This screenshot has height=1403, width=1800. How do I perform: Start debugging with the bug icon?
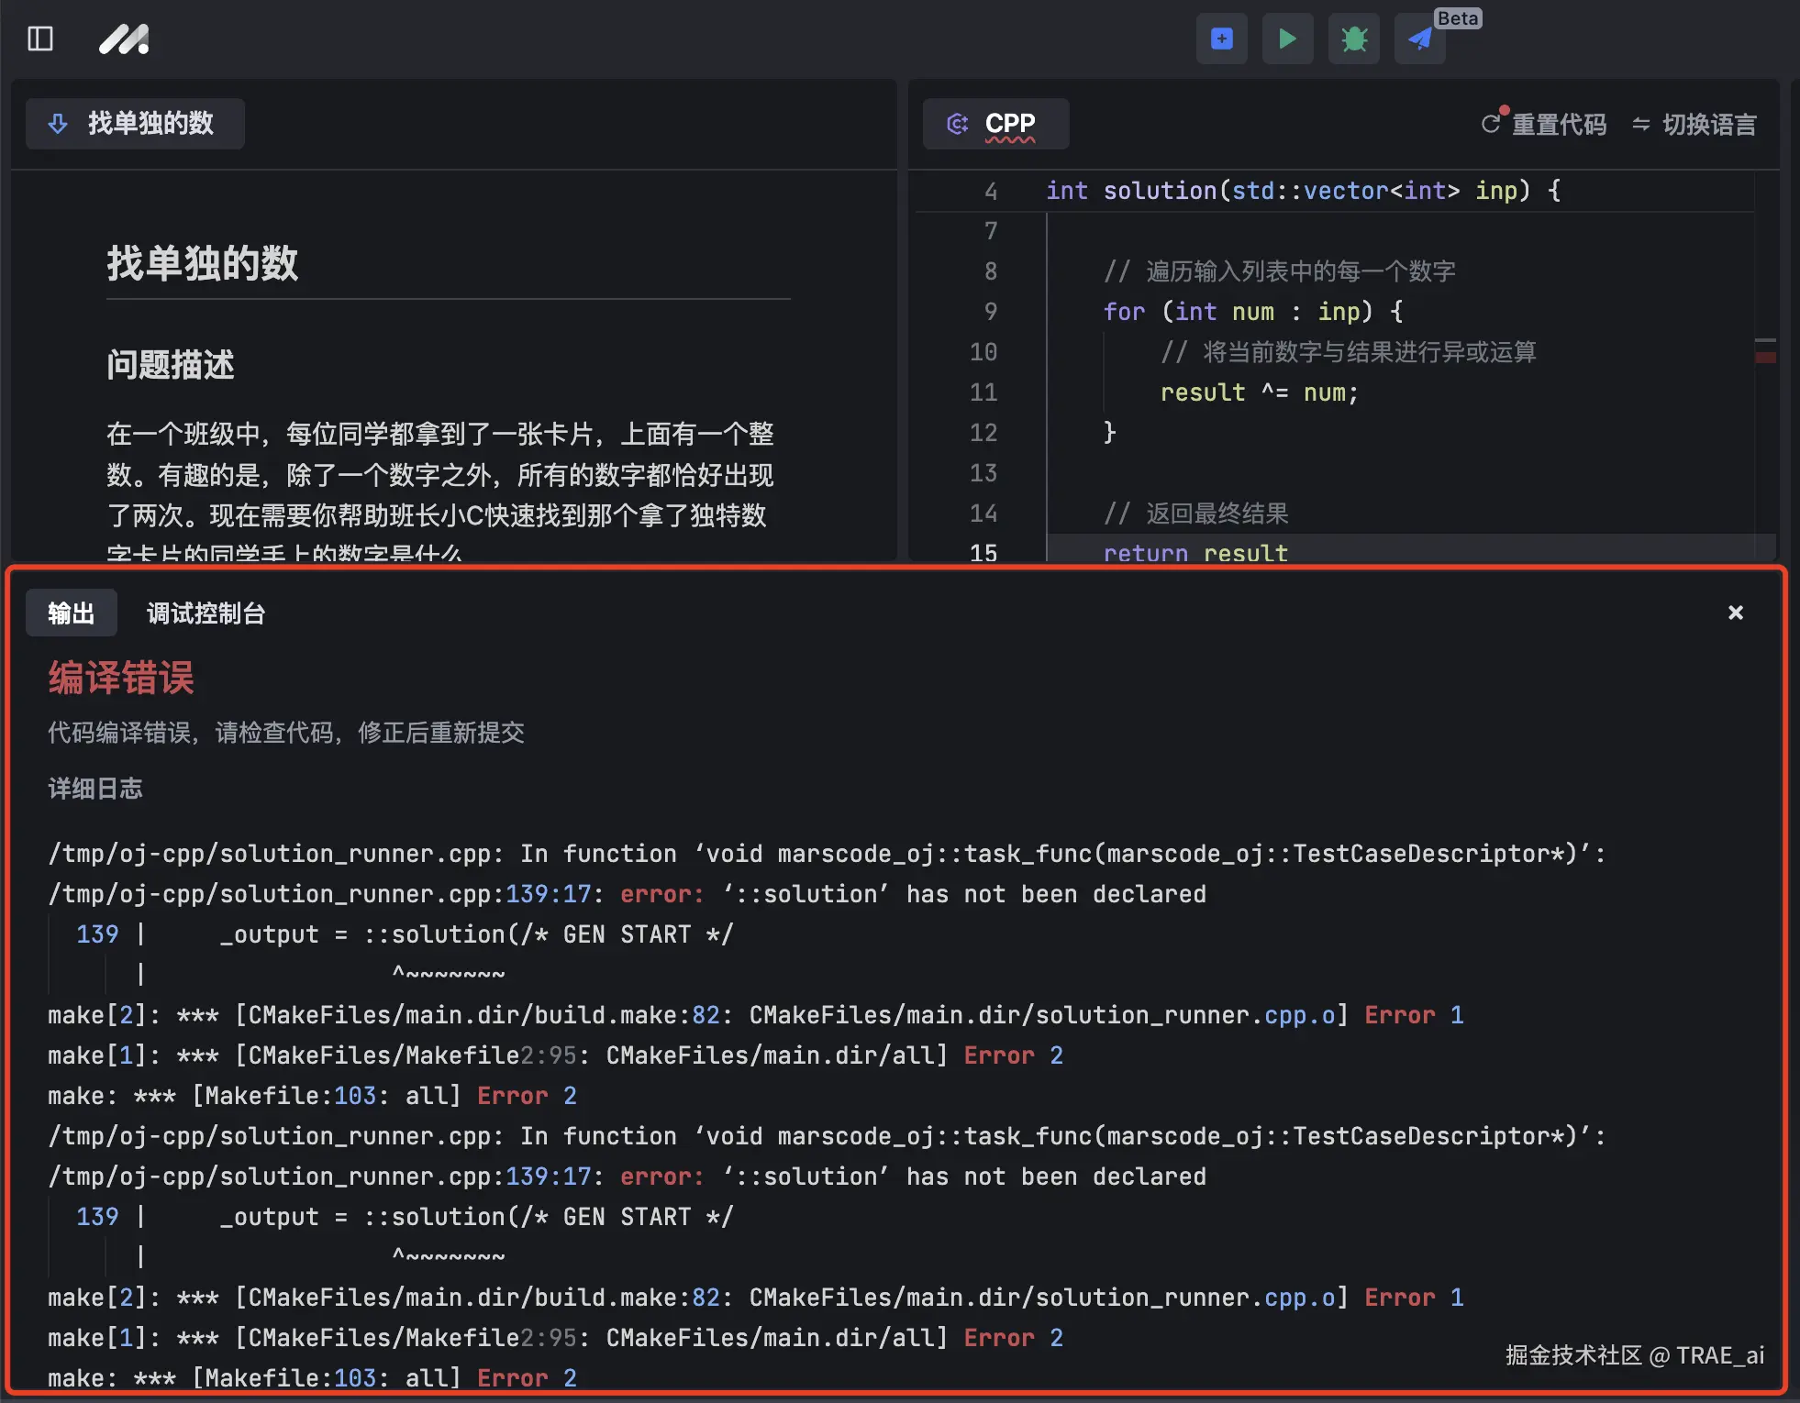point(1353,39)
